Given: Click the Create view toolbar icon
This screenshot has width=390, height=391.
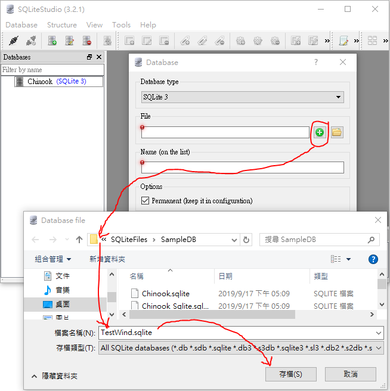Looking at the screenshot, I should [x=296, y=41].
